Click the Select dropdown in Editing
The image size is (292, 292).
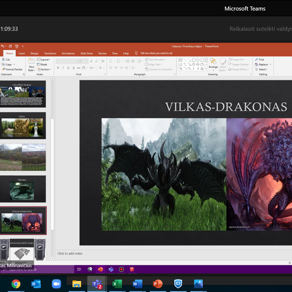[x=262, y=69]
